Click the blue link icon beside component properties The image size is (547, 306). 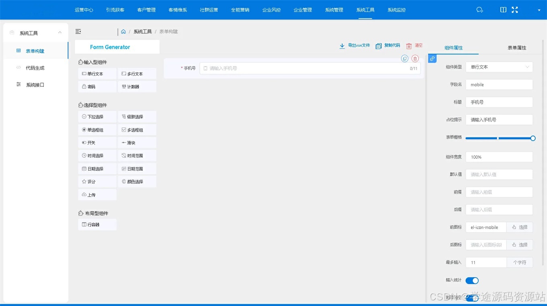[x=432, y=59]
